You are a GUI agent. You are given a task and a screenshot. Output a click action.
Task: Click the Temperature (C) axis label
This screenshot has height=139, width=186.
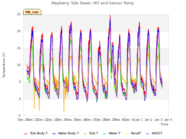(x=4, y=65)
